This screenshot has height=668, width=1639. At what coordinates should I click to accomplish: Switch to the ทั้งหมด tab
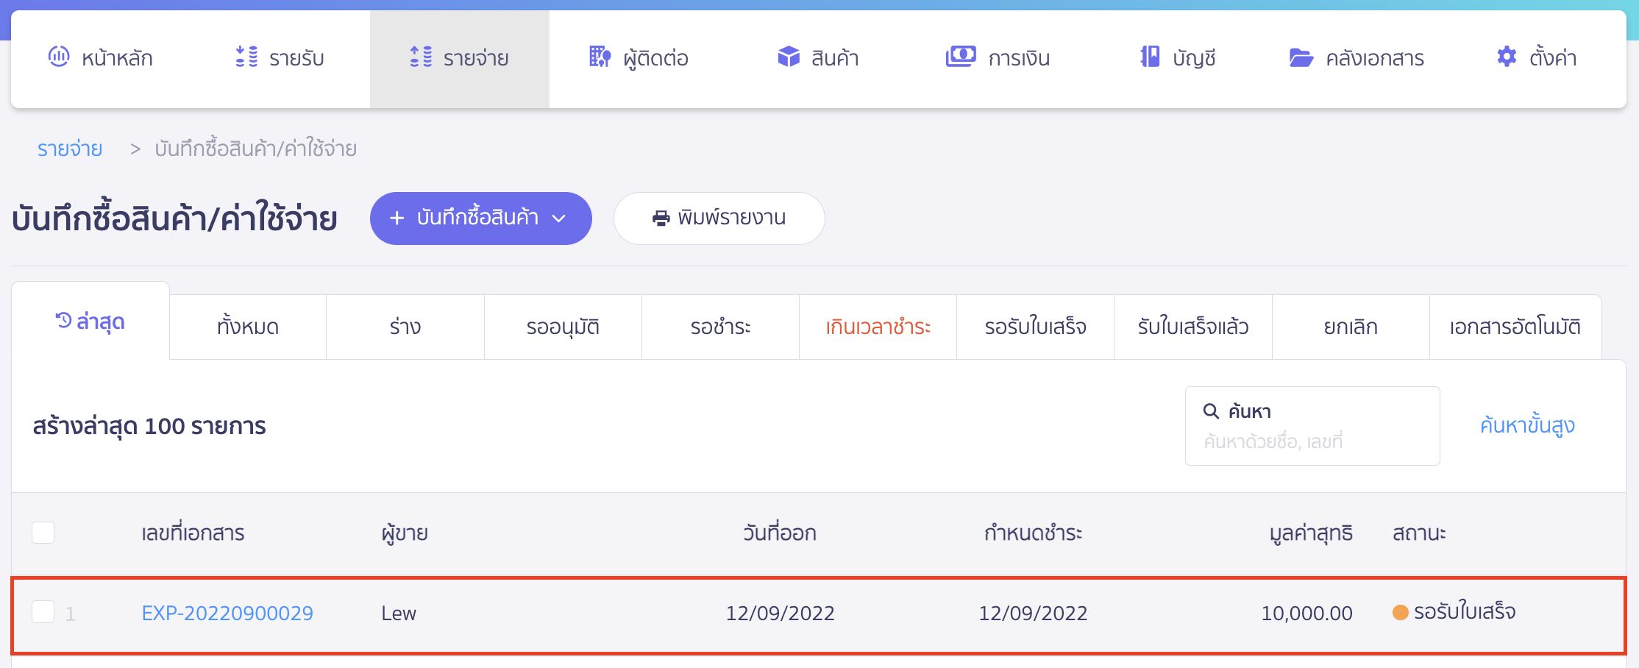[248, 327]
